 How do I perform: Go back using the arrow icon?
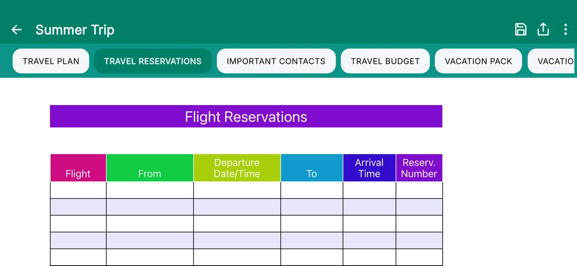point(17,30)
